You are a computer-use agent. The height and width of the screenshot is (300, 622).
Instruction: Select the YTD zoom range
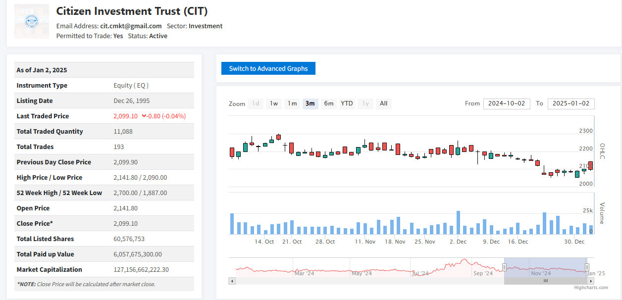click(347, 103)
